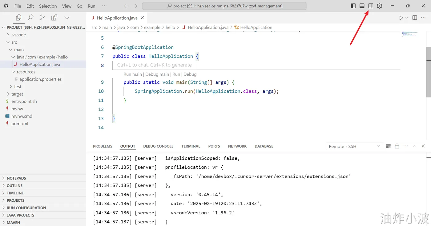Run the Java file with the play icon
The width and height of the screenshot is (431, 226).
click(x=401, y=18)
